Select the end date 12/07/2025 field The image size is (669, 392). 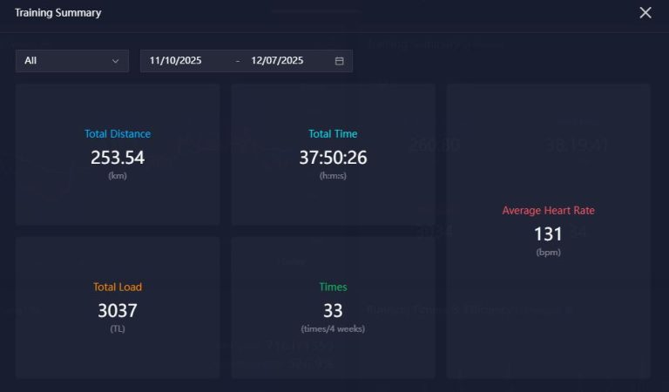(277, 61)
